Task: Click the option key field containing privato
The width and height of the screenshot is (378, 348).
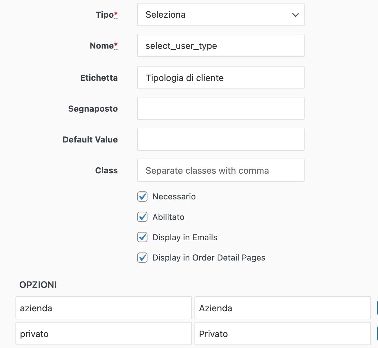Action: click(104, 334)
